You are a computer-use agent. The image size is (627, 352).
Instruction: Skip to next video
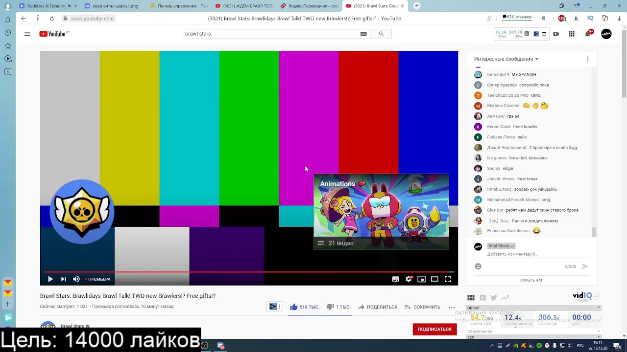click(x=63, y=279)
